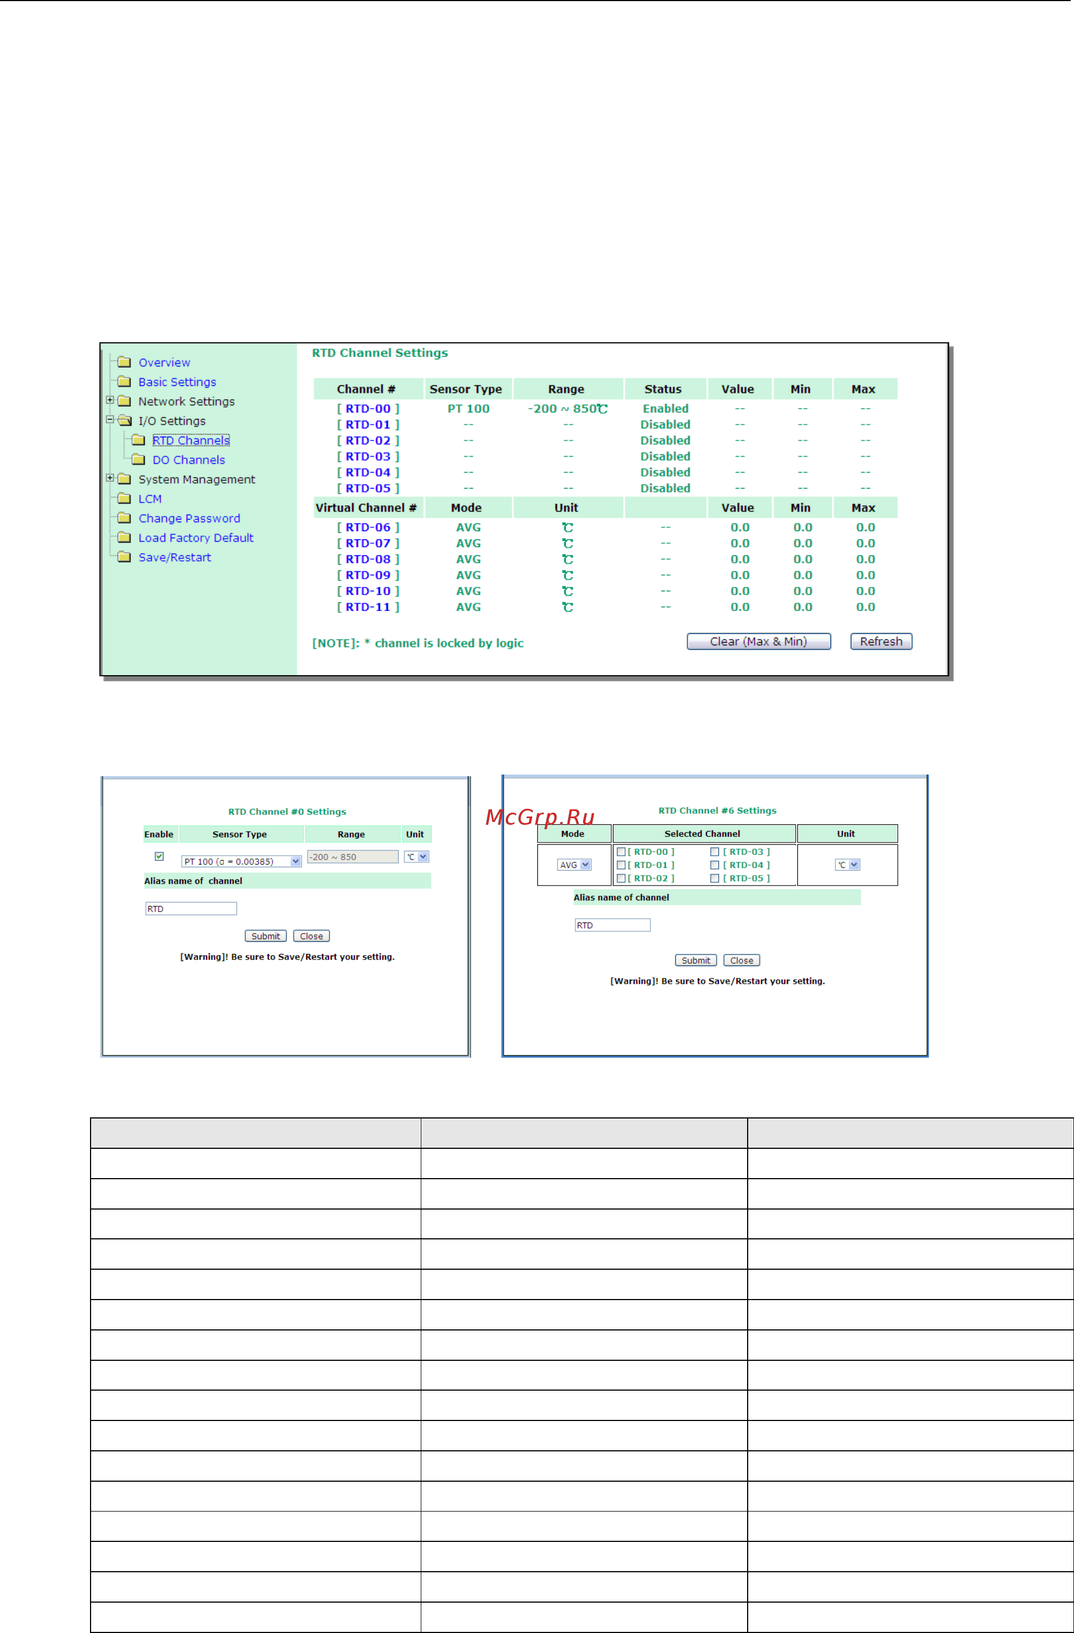Click the Channel #6 alias name field
The image size is (1074, 1633).
tap(612, 925)
